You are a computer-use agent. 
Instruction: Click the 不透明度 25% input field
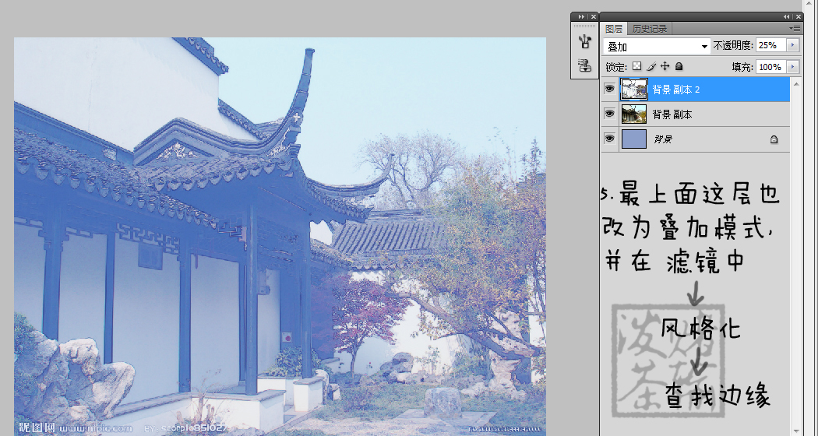770,46
